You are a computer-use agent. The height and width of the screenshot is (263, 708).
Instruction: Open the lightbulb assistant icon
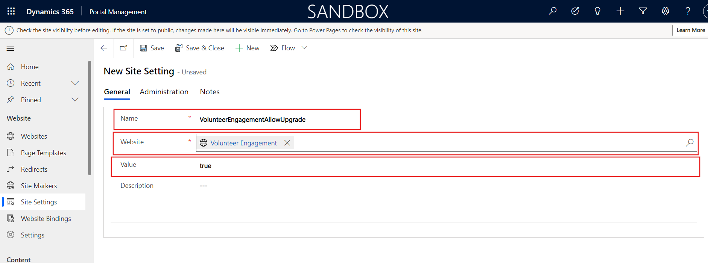[x=597, y=11]
